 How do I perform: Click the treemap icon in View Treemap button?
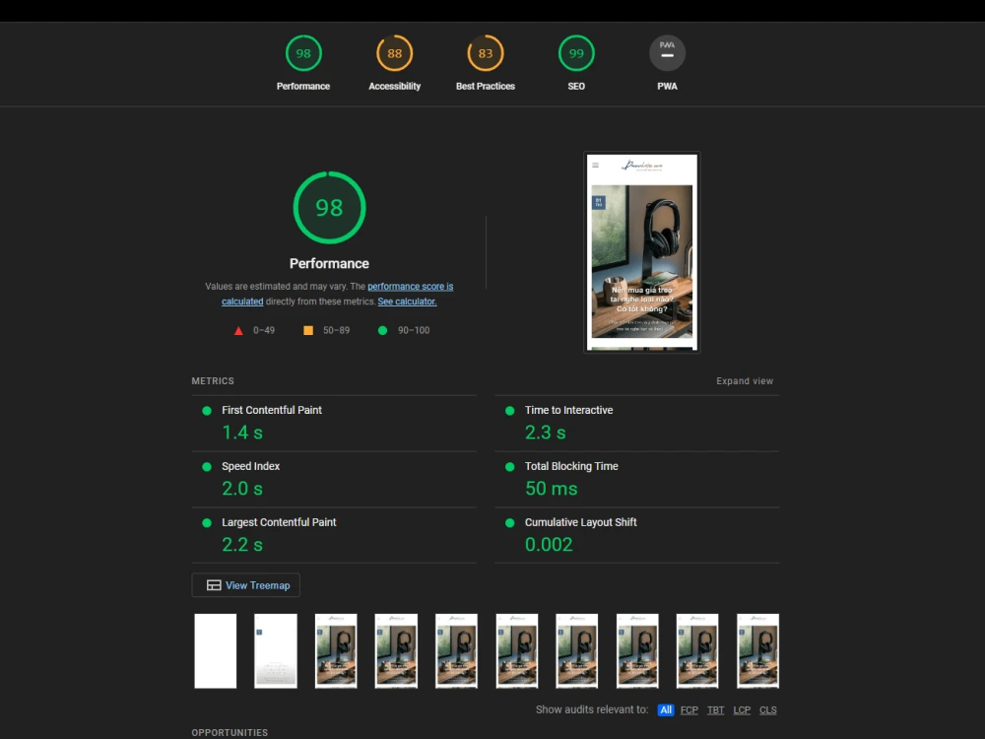coord(214,585)
